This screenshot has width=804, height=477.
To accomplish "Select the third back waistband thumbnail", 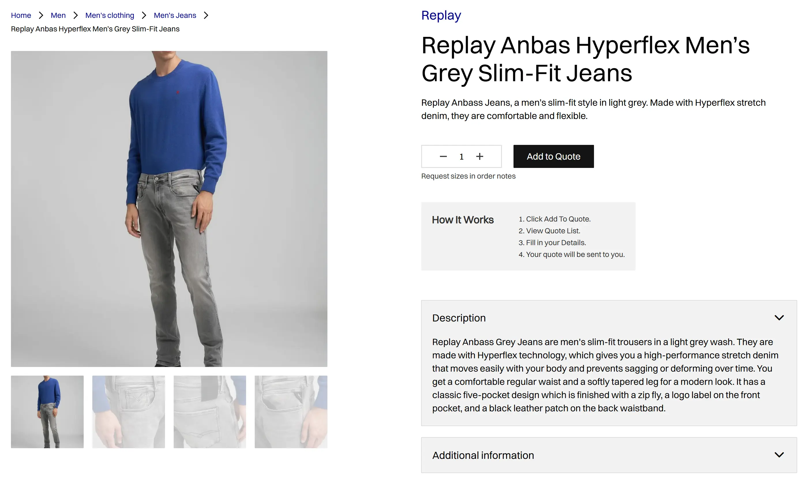I will click(x=210, y=412).
